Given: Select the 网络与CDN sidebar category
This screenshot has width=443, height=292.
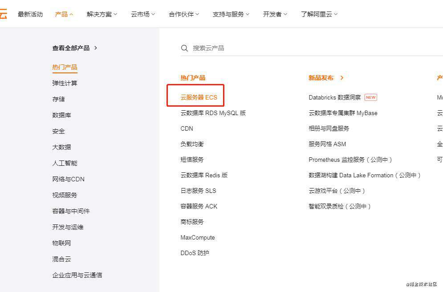Looking at the screenshot, I should 69,179.
